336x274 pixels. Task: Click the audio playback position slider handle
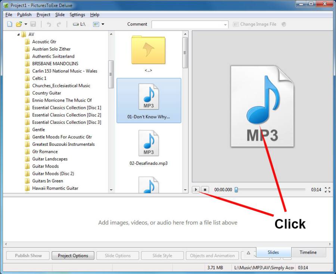click(x=236, y=190)
